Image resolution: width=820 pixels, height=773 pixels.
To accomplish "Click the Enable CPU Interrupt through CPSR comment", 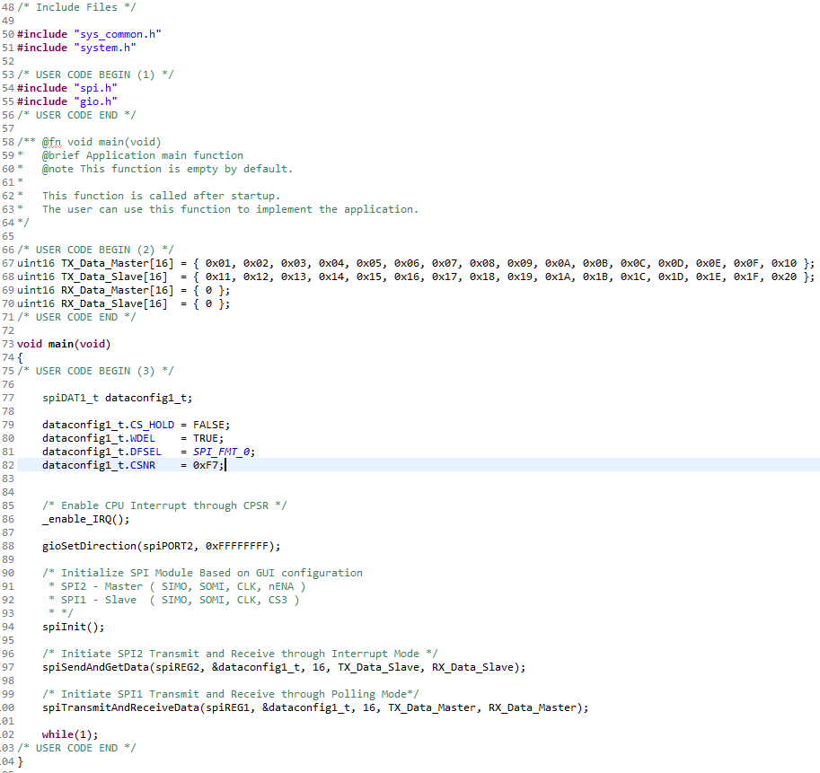I will 164,505.
